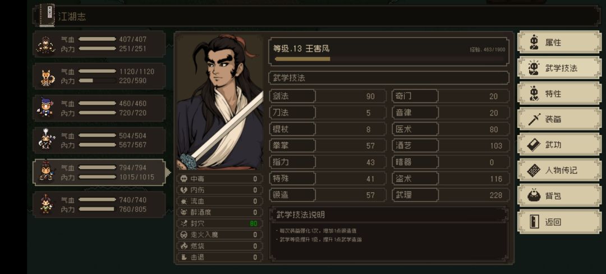Click the 返回 button
606x274 pixels.
click(559, 222)
